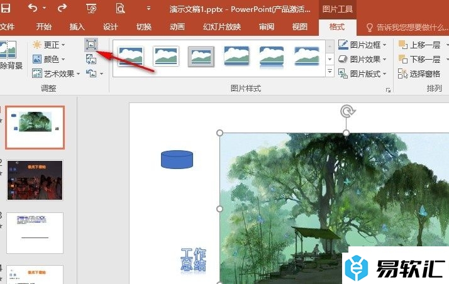Expand the full picture styles gallery
This screenshot has height=284, width=449.
click(x=330, y=71)
